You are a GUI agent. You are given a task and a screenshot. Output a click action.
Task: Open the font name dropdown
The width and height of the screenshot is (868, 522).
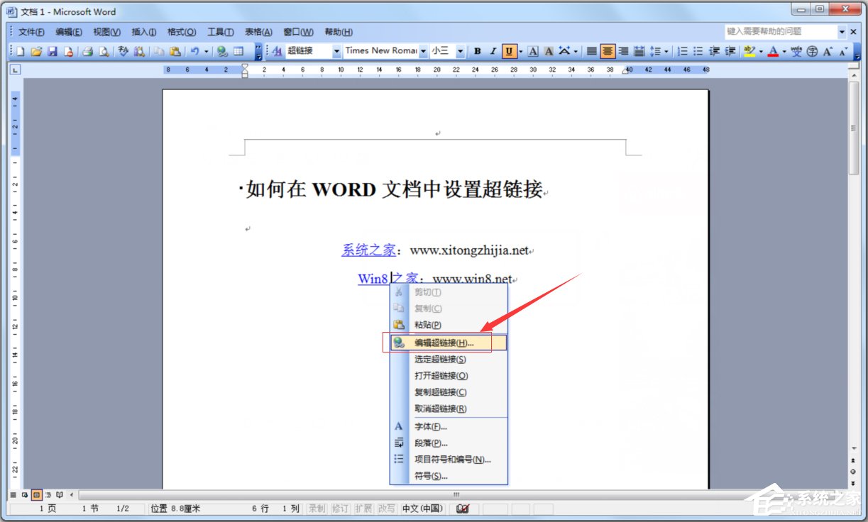424,50
